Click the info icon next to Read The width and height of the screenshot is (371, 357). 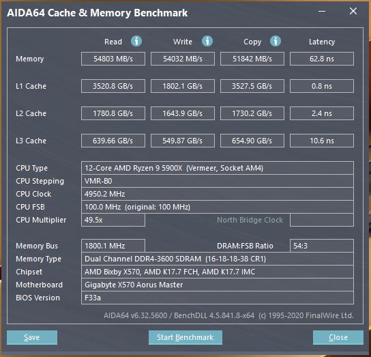pos(136,41)
